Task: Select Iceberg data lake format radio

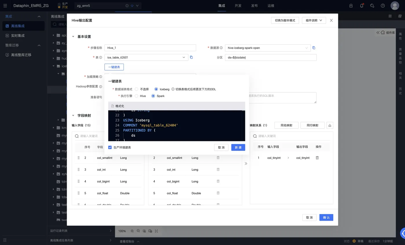Action: 156,89
